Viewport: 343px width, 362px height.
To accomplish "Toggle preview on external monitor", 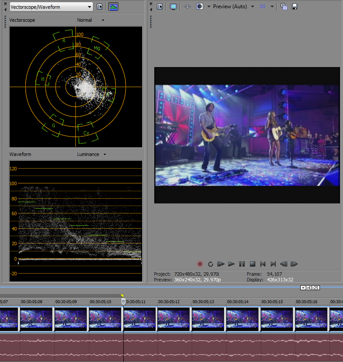I will (173, 7).
